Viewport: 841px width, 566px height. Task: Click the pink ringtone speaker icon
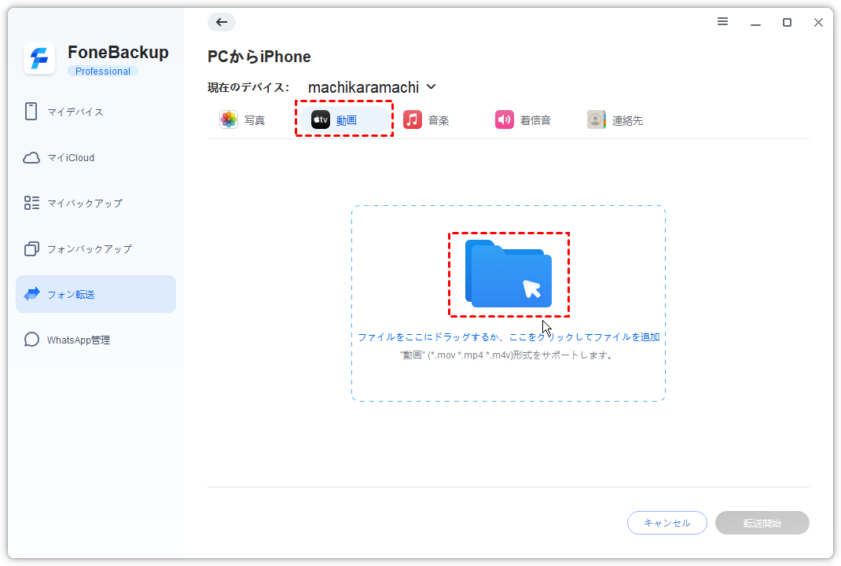point(504,119)
